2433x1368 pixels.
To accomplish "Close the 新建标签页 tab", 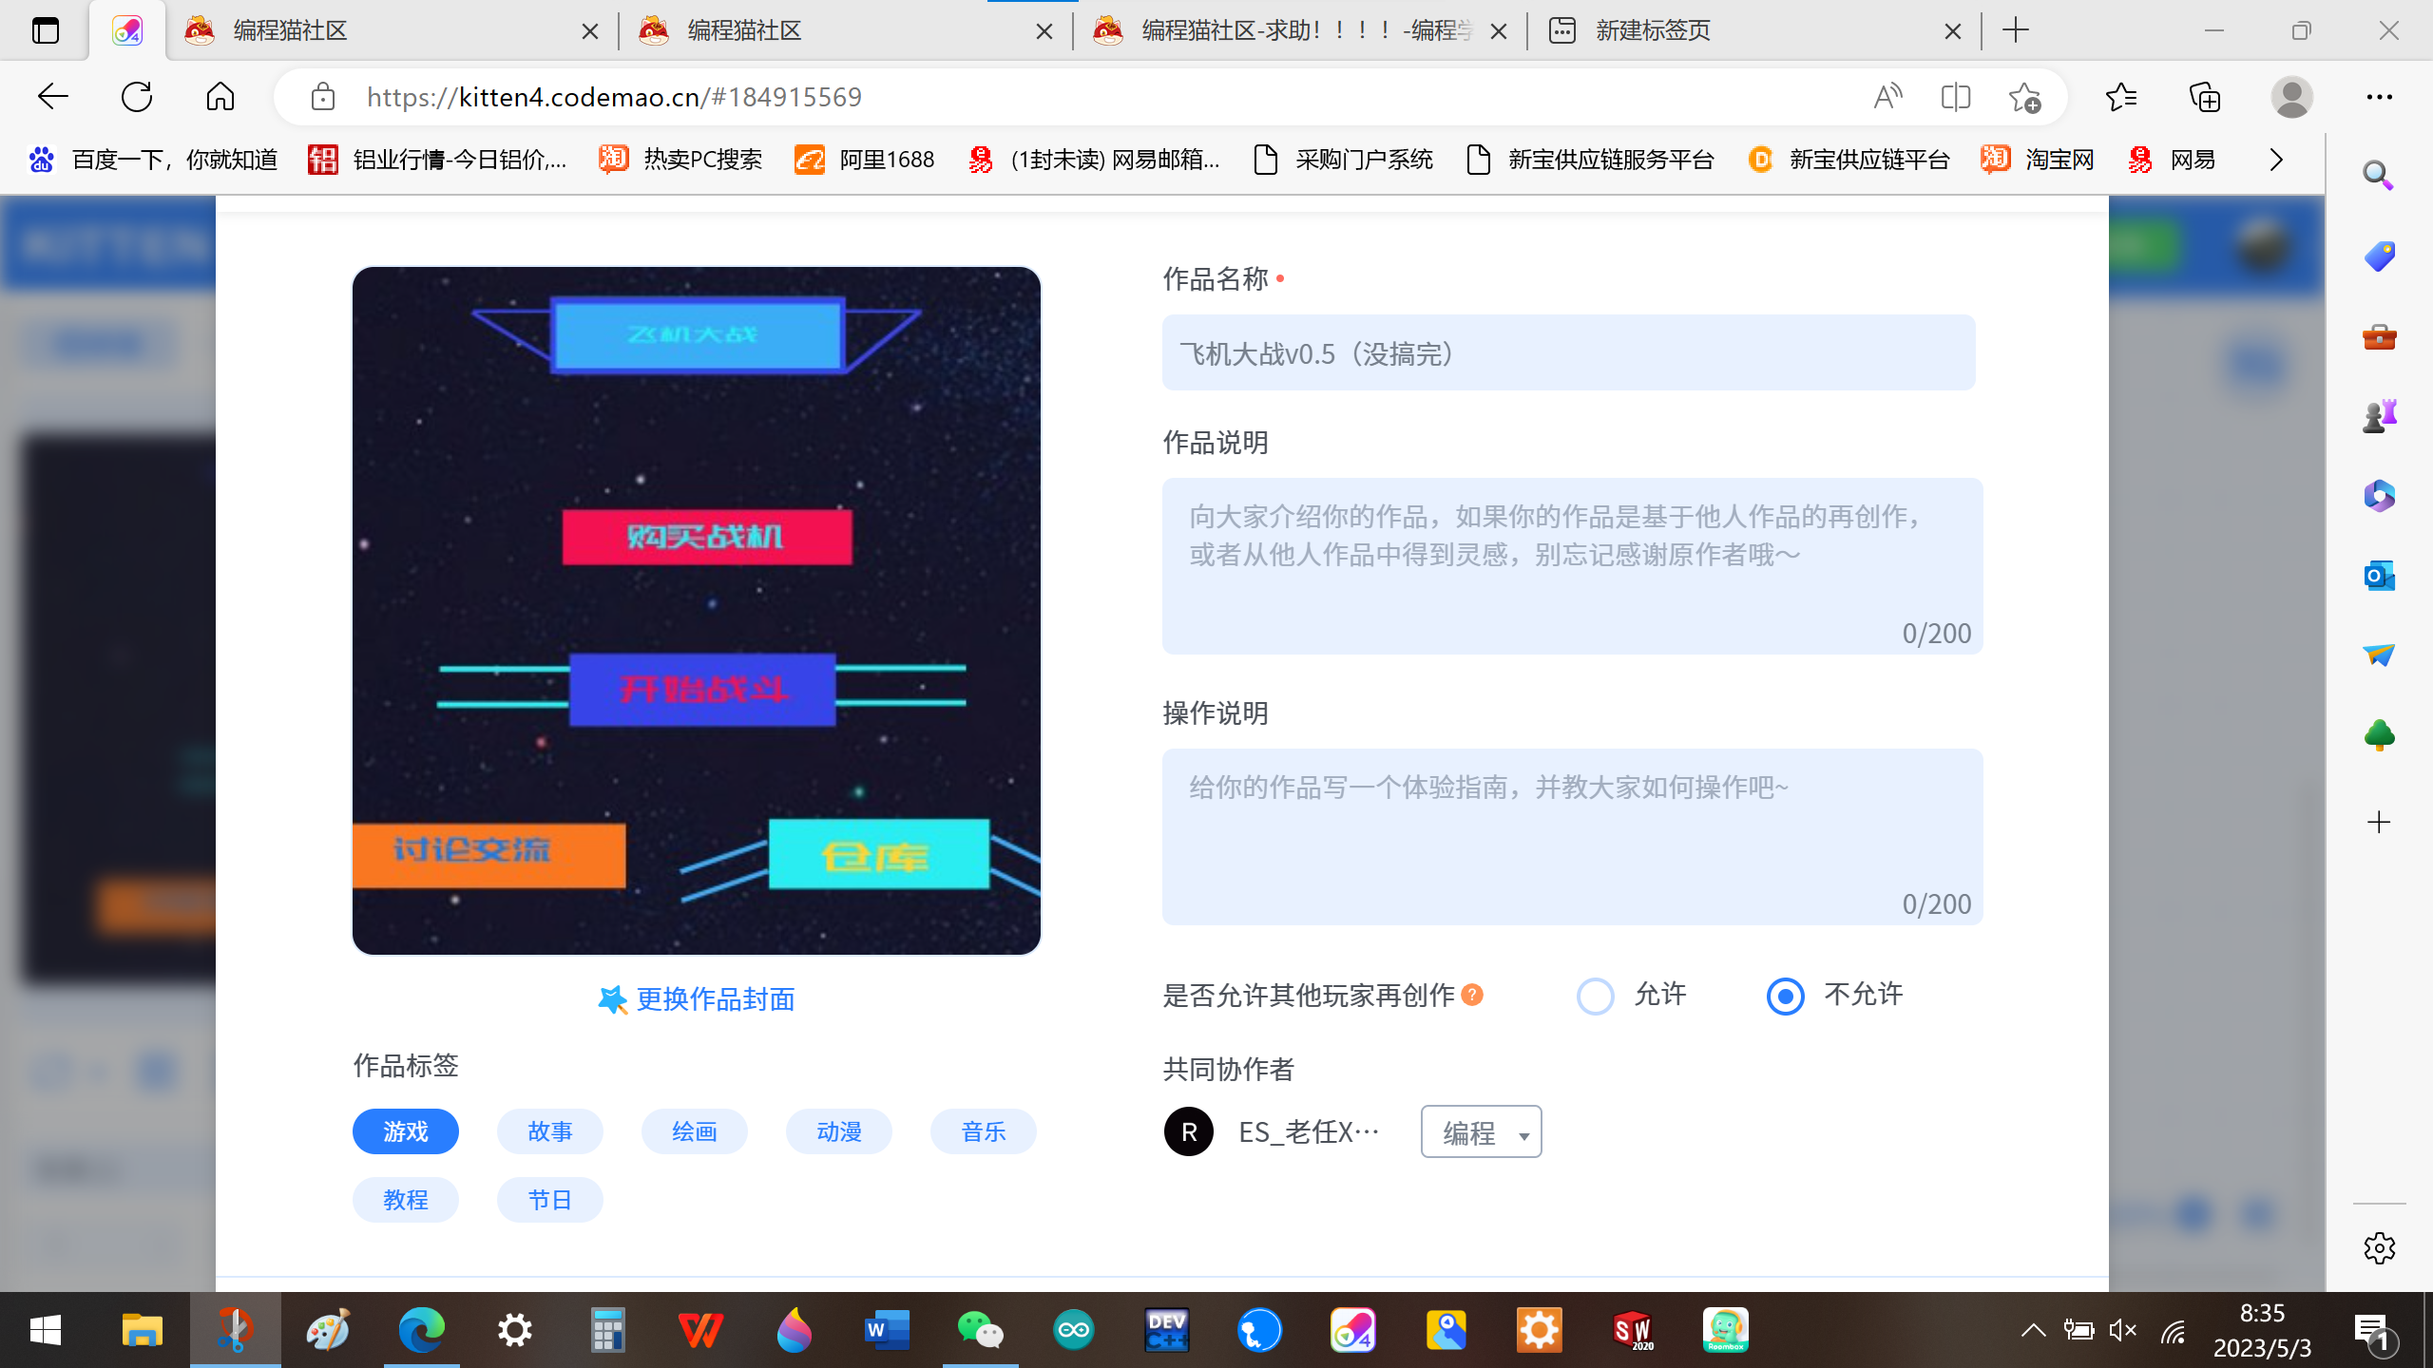I will coord(1953,31).
